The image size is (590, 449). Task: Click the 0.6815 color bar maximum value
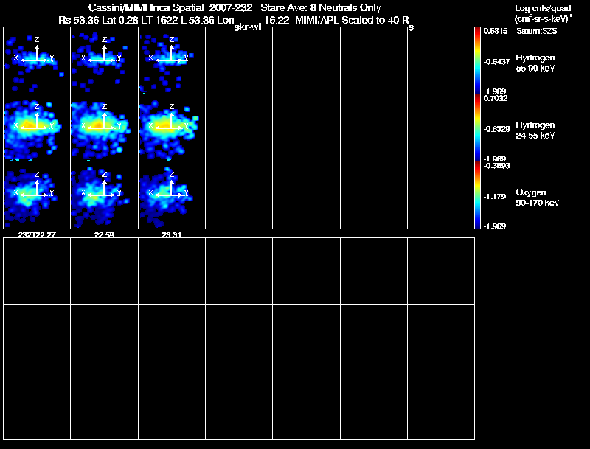[x=496, y=31]
